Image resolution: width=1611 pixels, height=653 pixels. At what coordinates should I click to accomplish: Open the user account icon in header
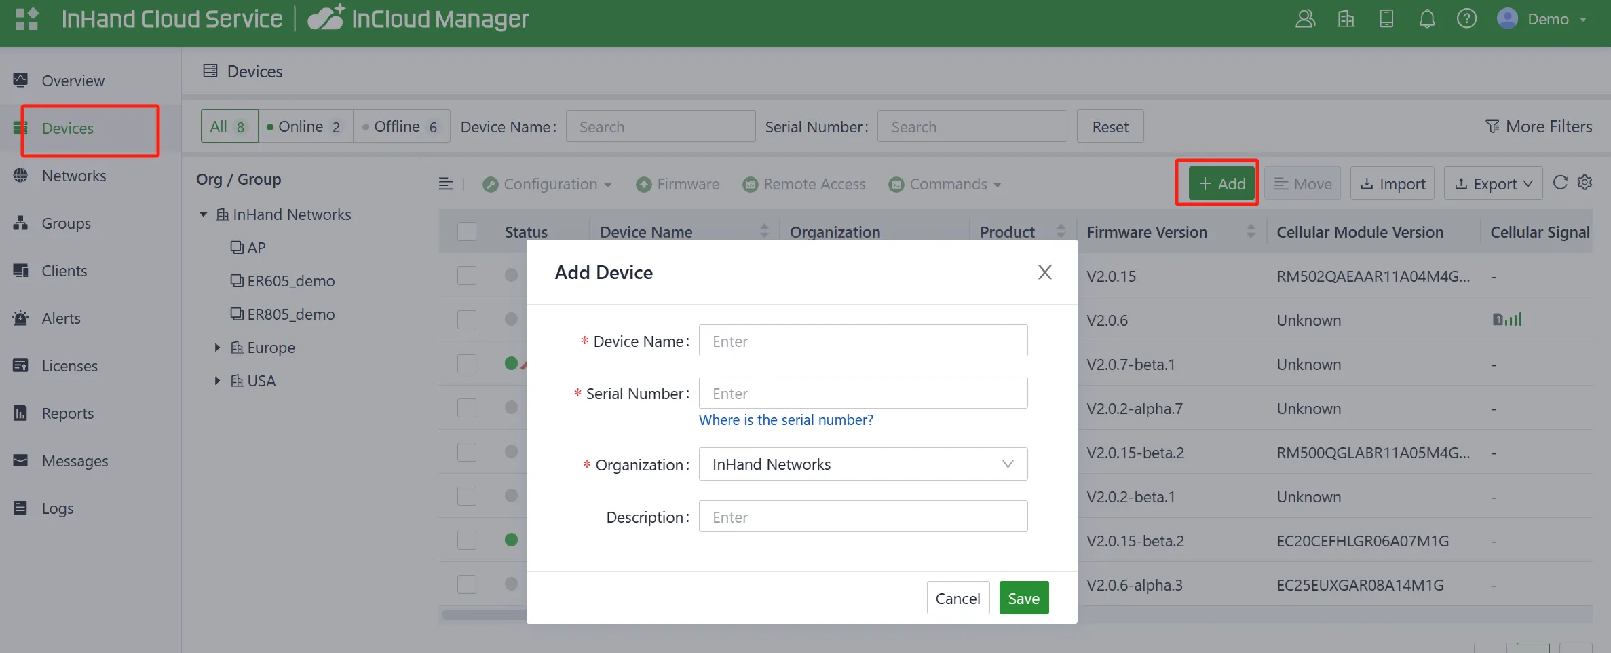[1305, 18]
